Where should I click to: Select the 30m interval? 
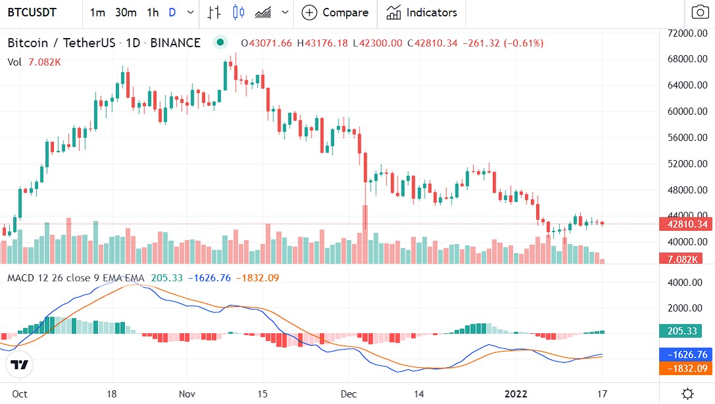126,12
